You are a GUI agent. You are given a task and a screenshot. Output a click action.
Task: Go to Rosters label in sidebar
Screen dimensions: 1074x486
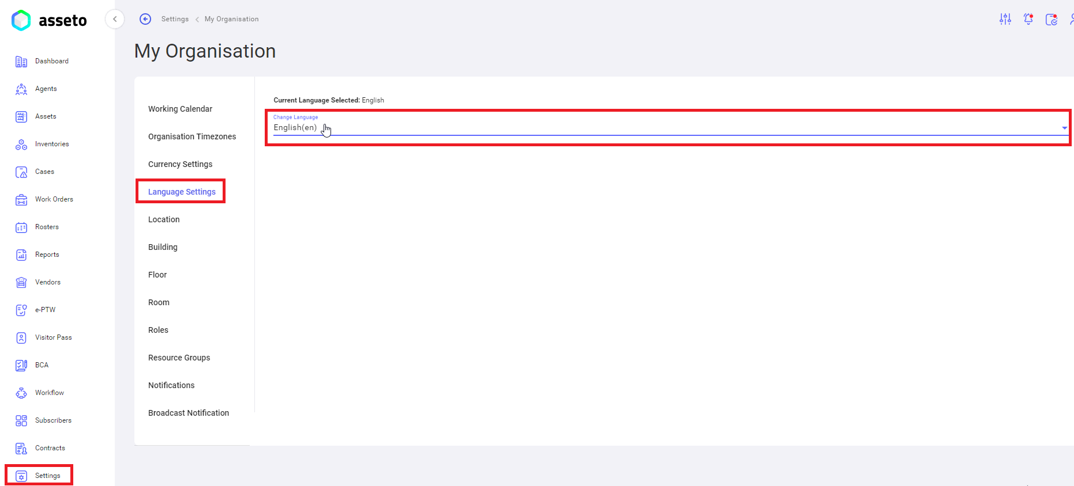pyautogui.click(x=47, y=227)
